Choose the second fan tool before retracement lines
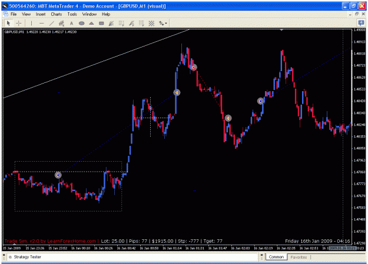Image resolution: width=368 pixels, height=264 pixels. tap(131, 23)
